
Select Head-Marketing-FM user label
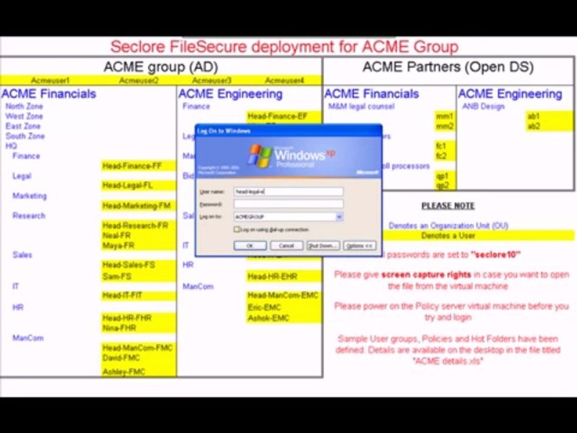tap(136, 206)
